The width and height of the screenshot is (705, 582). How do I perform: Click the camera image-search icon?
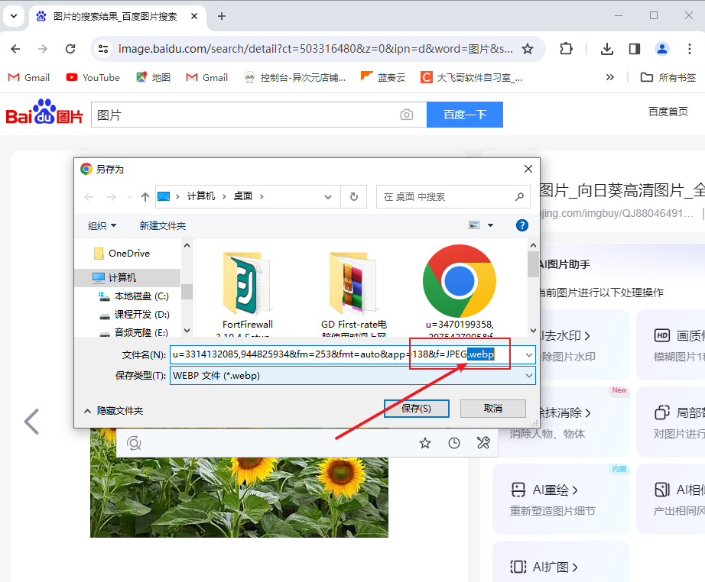pos(407,115)
